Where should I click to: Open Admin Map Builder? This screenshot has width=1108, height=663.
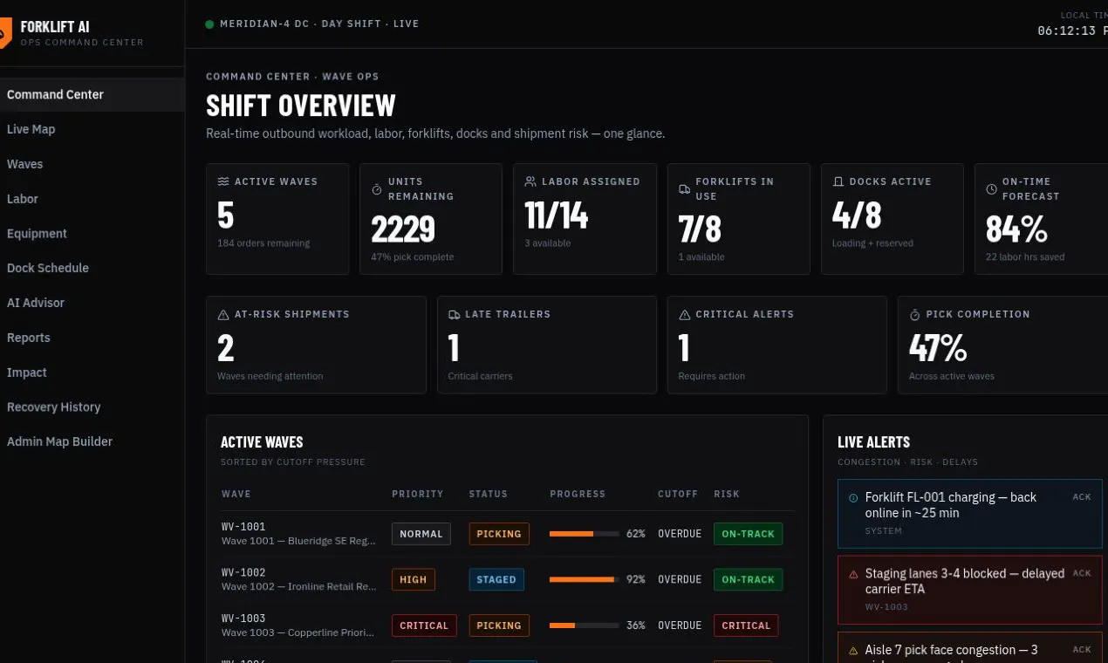point(92,441)
